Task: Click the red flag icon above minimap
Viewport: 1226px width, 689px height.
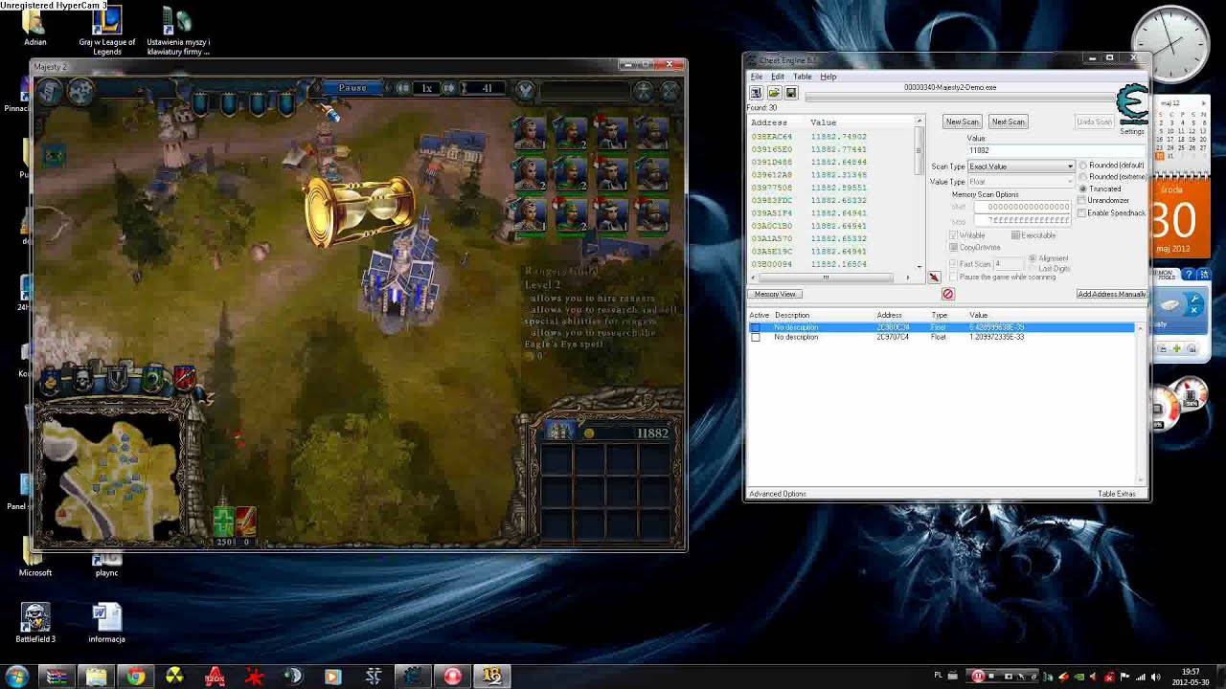Action: pos(184,380)
